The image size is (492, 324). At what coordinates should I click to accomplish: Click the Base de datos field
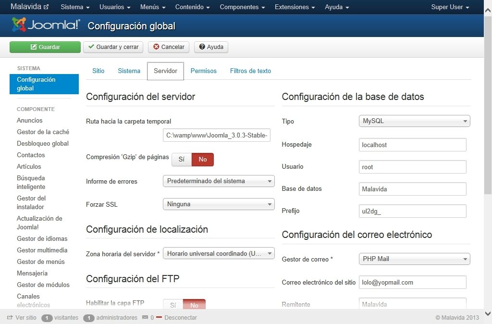[413, 189]
